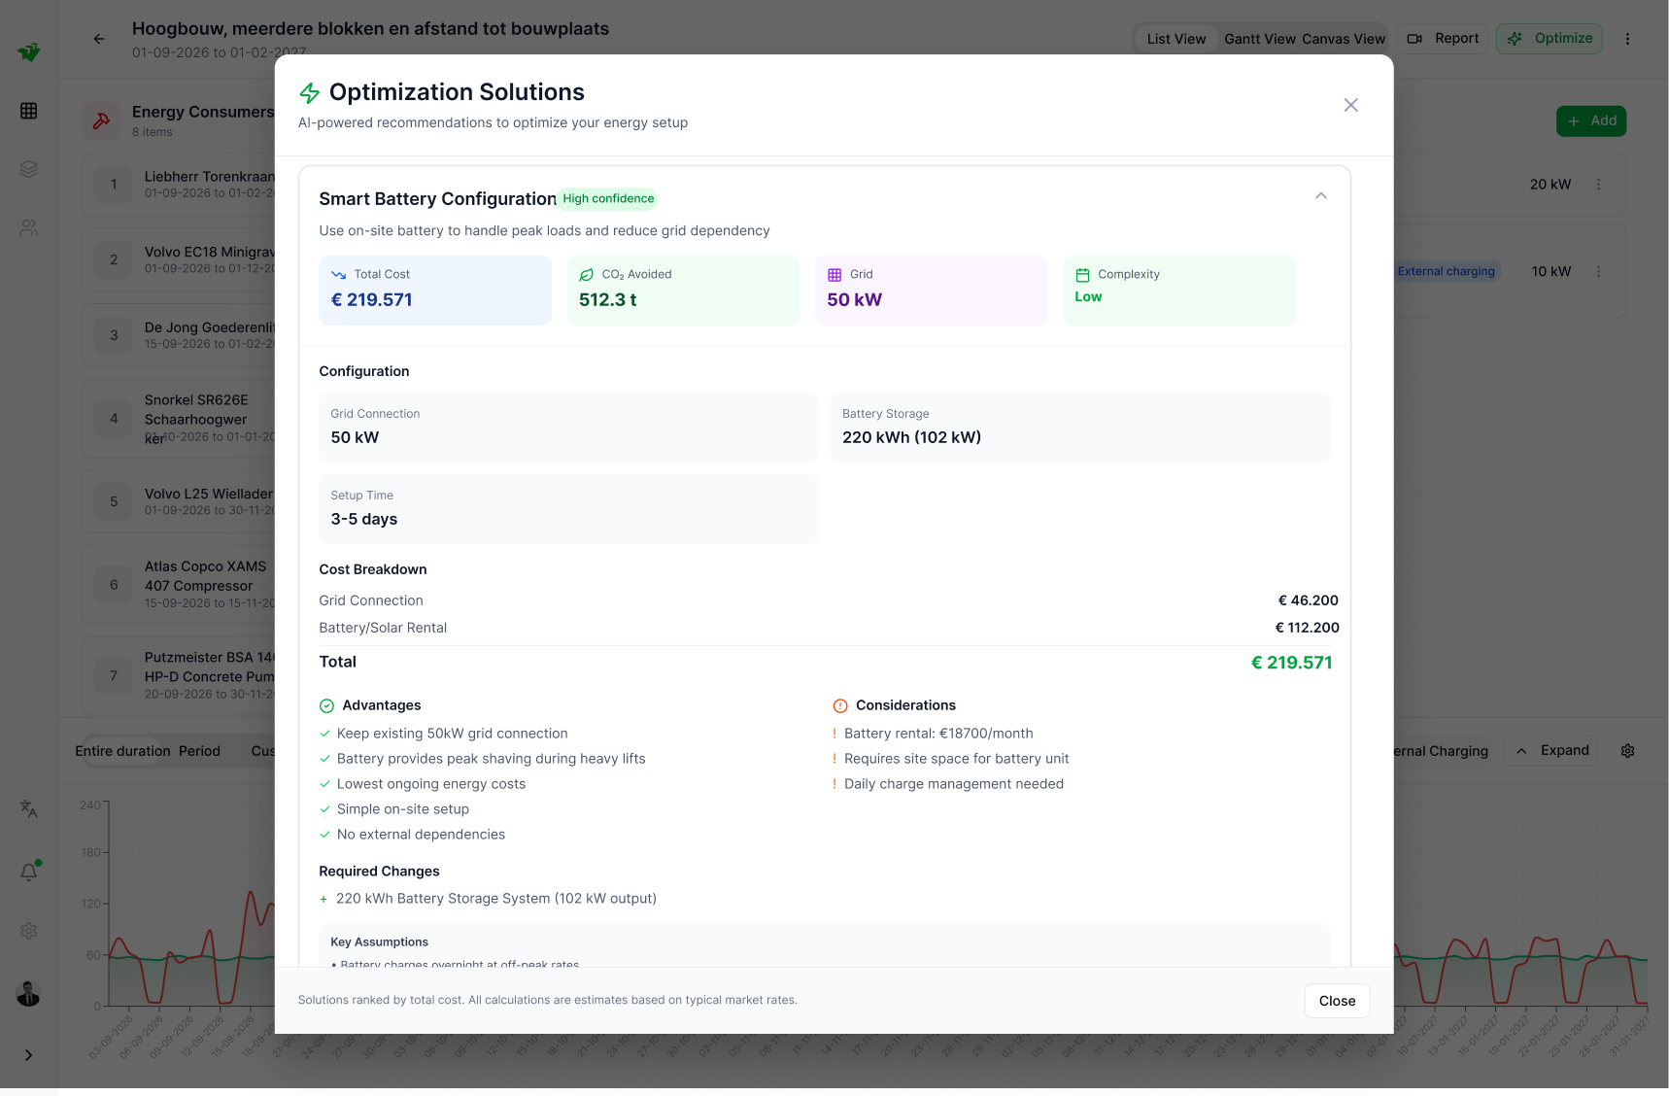Open the project kebab menu top right
The height and width of the screenshot is (1096, 1669).
(1627, 39)
